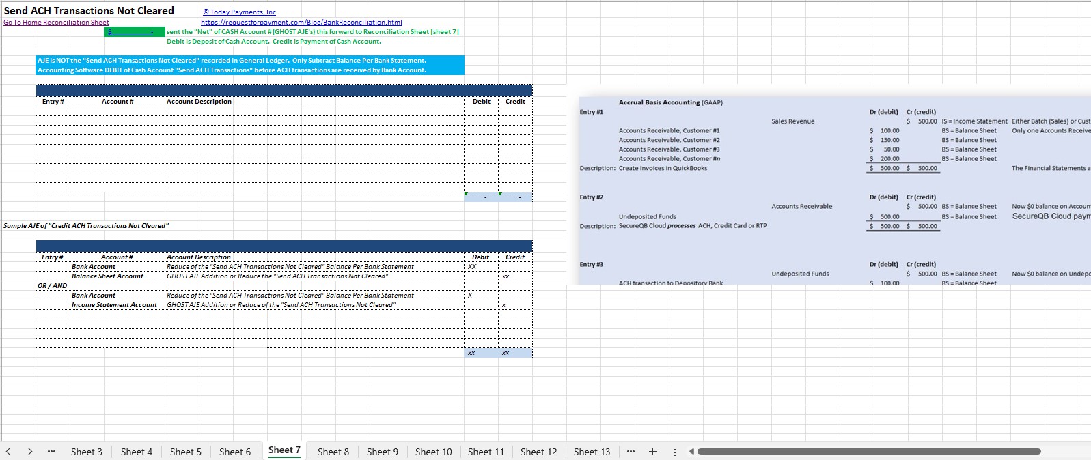Select XX debit cell on first Bank Account row
This screenshot has height=460, width=1091.
(482, 267)
